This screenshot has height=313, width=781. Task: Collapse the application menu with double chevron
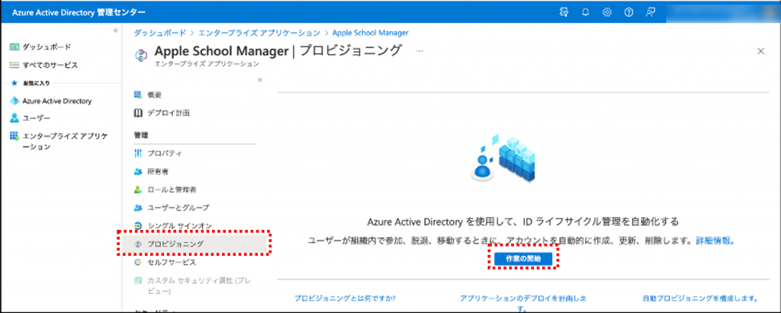pyautogui.click(x=259, y=79)
